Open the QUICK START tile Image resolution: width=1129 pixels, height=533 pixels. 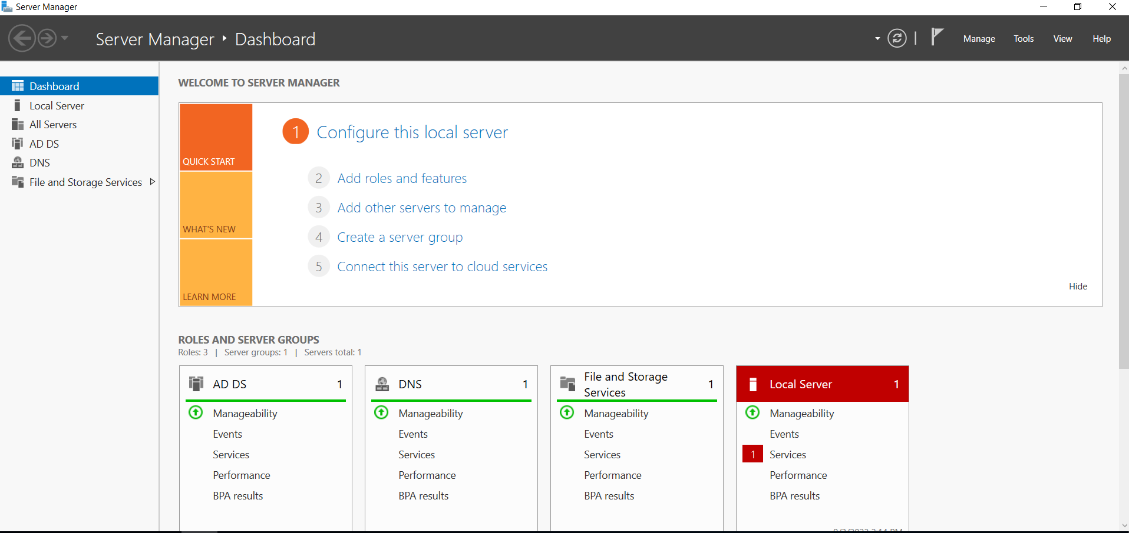[216, 137]
